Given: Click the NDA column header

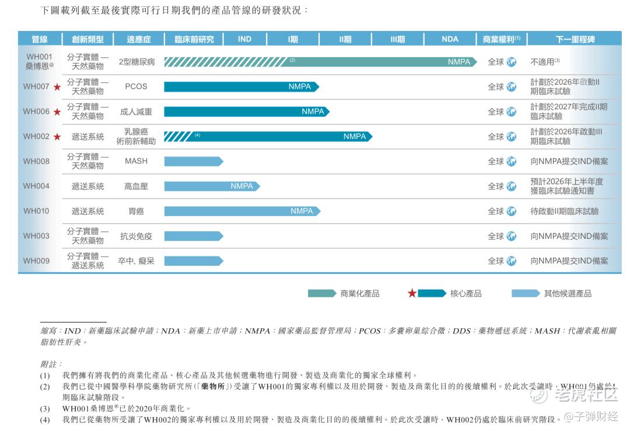Looking at the screenshot, I should 450,40.
